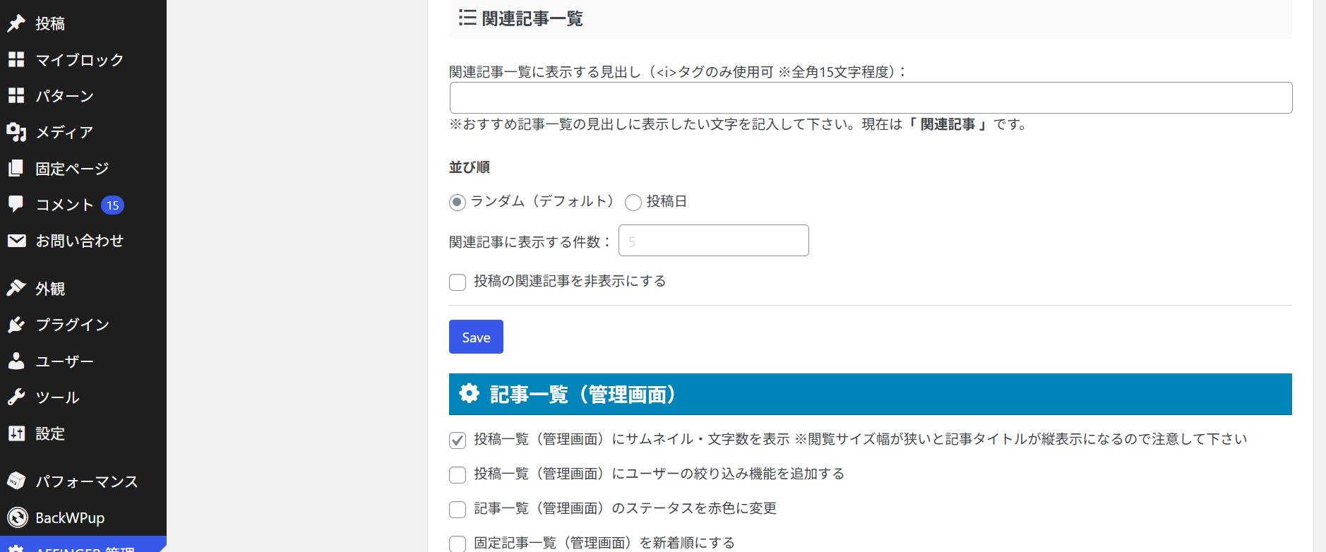The image size is (1326, 552).
Task: Open the メディア media icon
Action: click(x=16, y=132)
